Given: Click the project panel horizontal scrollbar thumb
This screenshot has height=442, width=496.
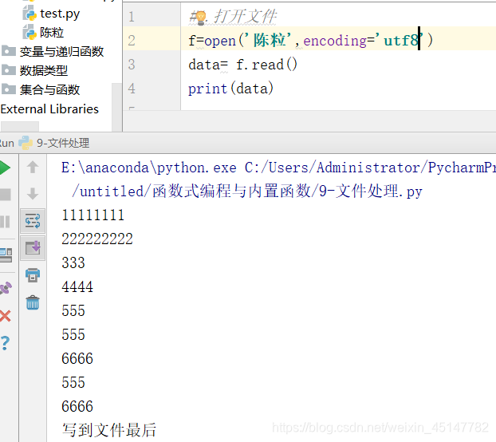Looking at the screenshot, I should point(20,126).
